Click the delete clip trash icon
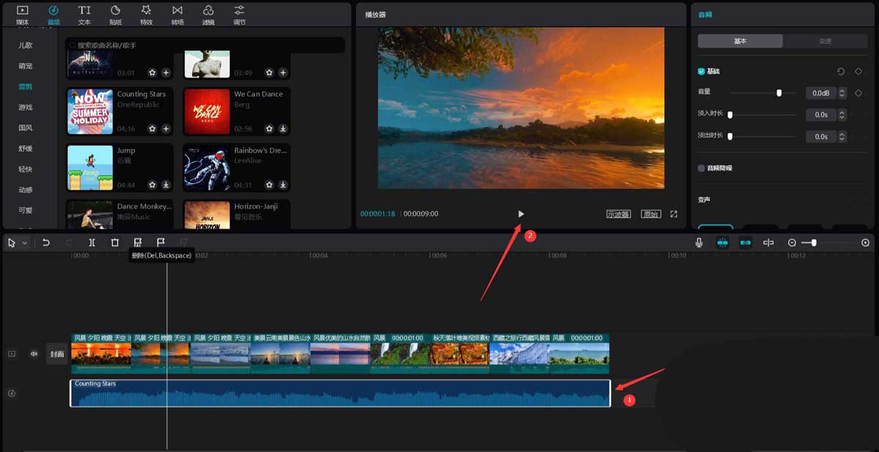Image resolution: width=879 pixels, height=452 pixels. (x=114, y=242)
